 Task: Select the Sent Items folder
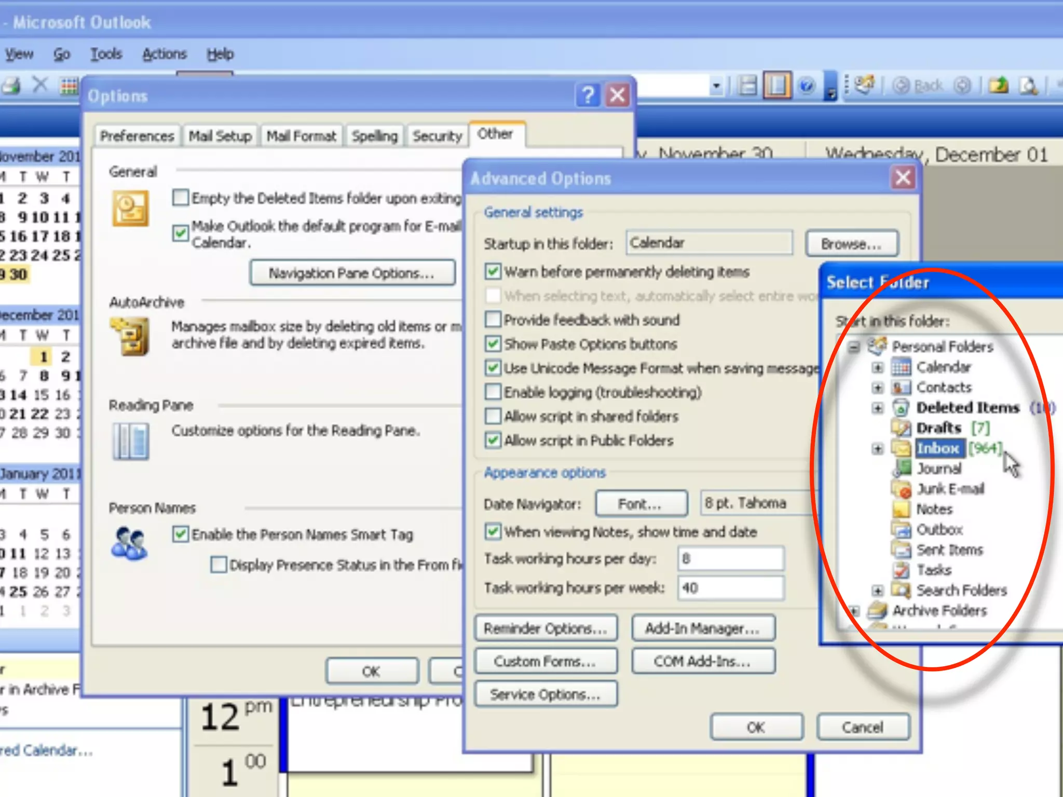click(949, 550)
